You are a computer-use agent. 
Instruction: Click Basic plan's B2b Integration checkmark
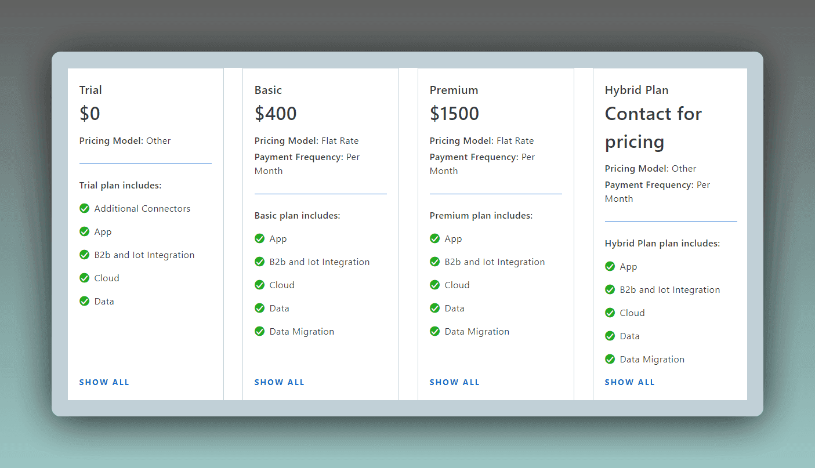tap(260, 262)
